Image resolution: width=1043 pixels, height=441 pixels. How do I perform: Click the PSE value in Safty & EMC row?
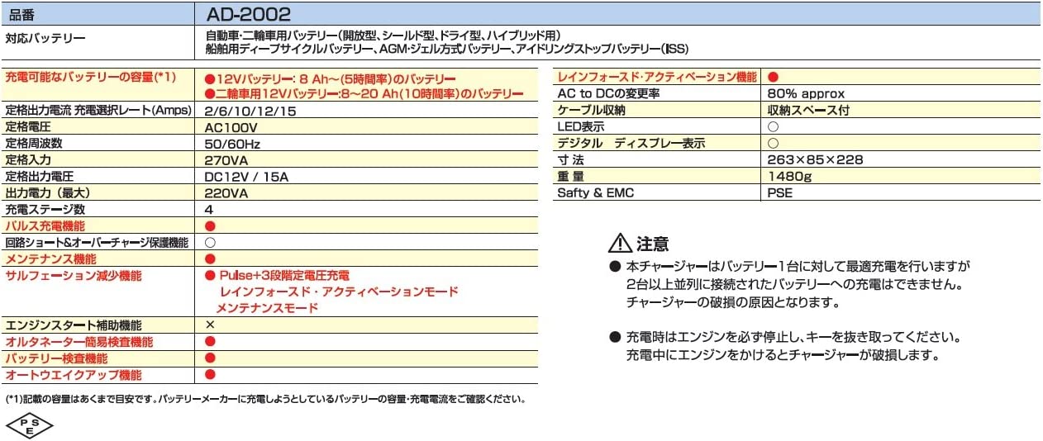pos(780,193)
